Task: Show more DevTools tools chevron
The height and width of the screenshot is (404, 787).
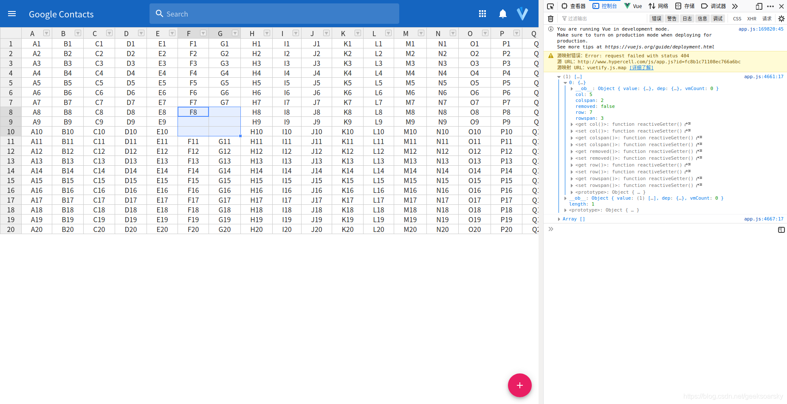Action: (735, 6)
